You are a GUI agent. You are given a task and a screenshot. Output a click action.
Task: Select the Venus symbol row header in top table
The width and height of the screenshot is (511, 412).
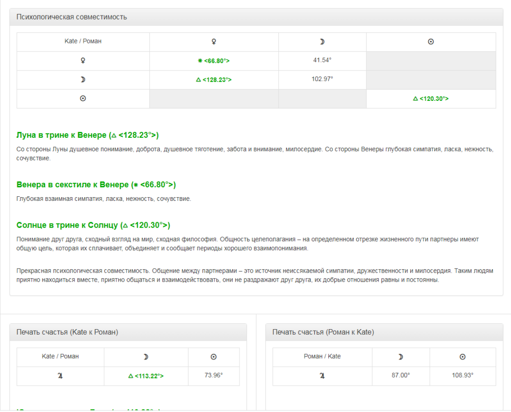pos(83,60)
